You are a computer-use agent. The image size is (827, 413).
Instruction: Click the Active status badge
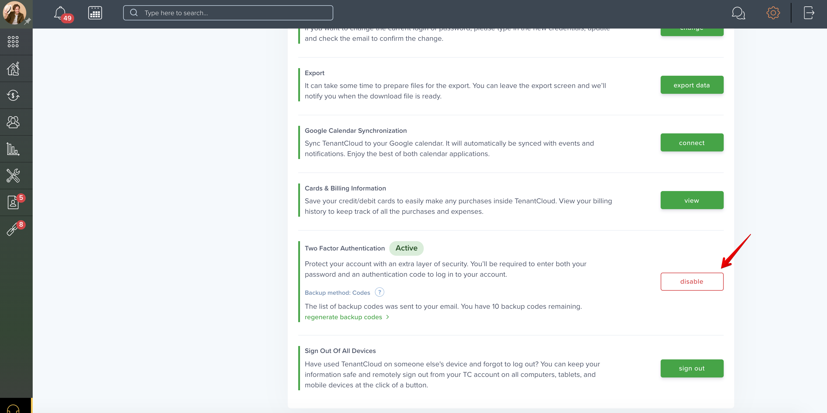(406, 248)
